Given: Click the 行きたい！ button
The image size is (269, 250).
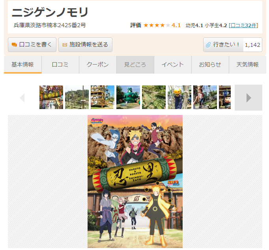Looking at the screenshot, I should pyautogui.click(x=223, y=45).
